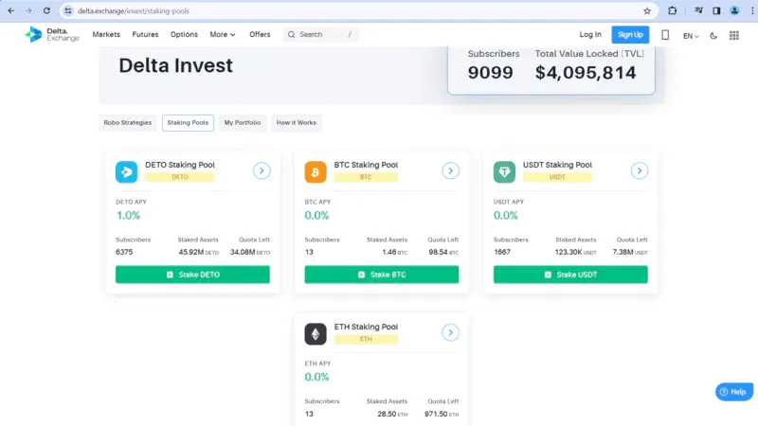Switch to the Robo Strategies tab
758x426 pixels.
128,123
